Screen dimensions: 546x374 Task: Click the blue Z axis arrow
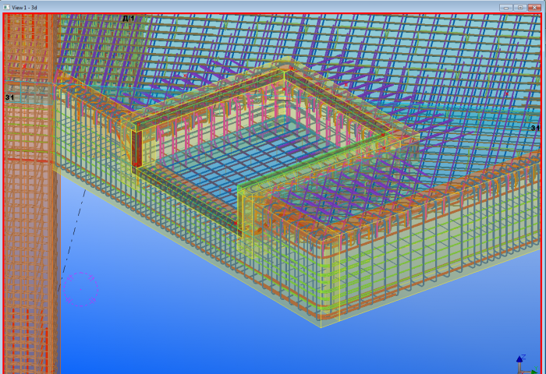click(x=520, y=358)
